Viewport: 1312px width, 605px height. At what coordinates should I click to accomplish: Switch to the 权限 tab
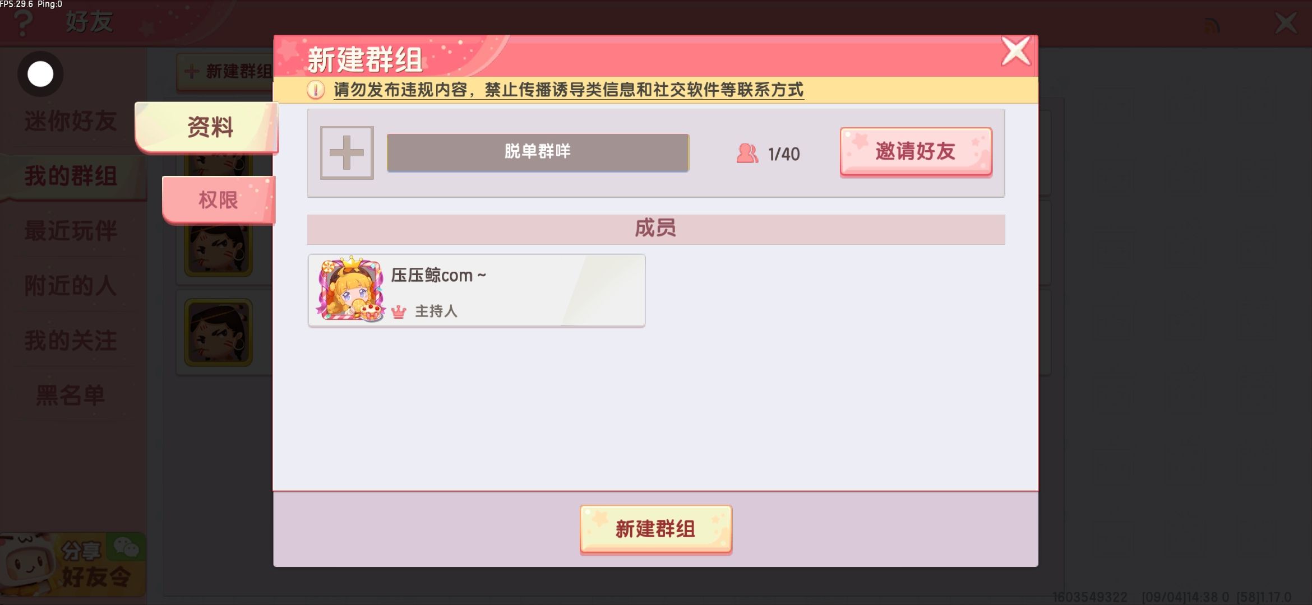click(x=219, y=200)
